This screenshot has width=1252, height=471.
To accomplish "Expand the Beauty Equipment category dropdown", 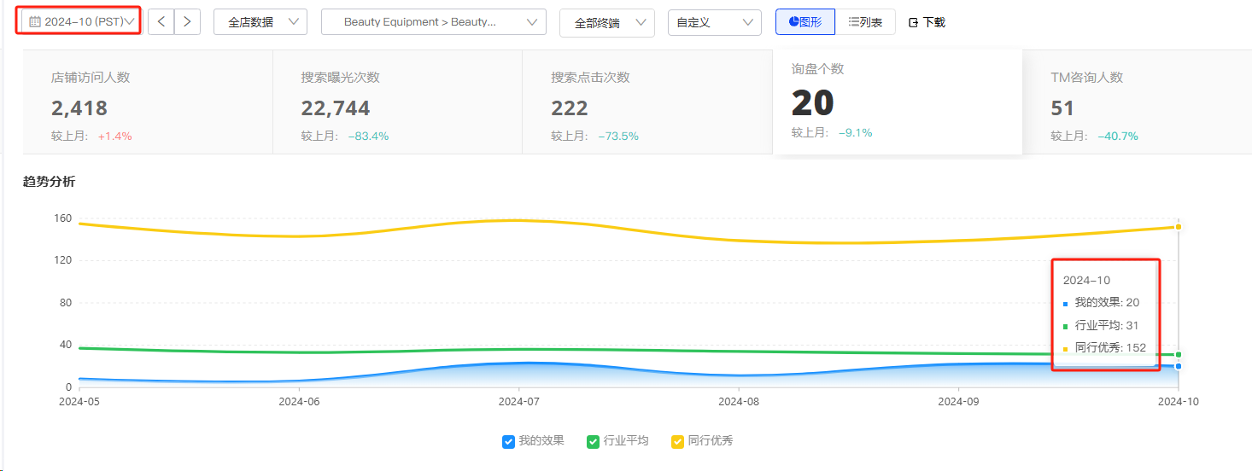I will click(433, 22).
